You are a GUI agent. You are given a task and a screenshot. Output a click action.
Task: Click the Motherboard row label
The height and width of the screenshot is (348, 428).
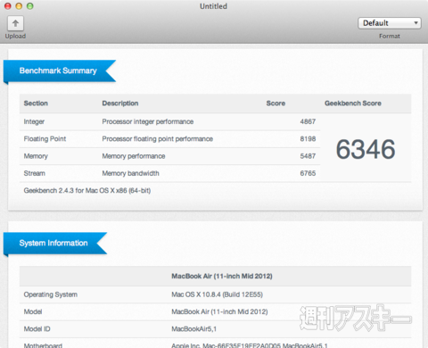pyautogui.click(x=43, y=345)
